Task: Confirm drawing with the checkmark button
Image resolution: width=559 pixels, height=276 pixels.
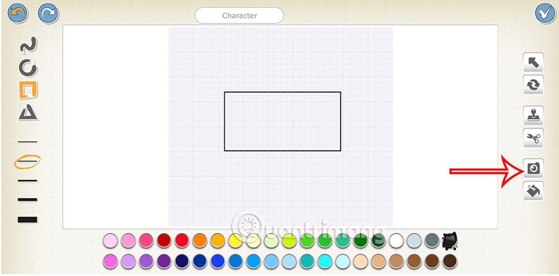Action: [x=544, y=13]
